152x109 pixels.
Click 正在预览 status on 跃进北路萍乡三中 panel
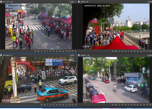pyautogui.click(x=72, y=55)
